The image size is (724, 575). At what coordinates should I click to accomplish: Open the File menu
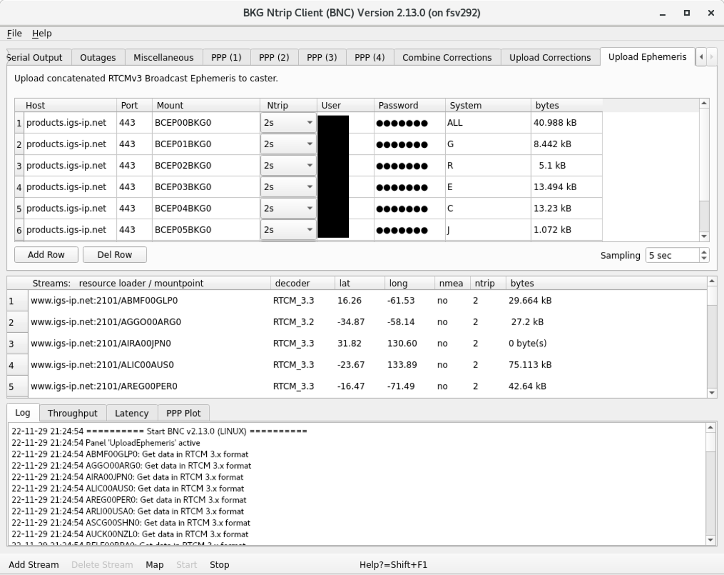coord(14,33)
